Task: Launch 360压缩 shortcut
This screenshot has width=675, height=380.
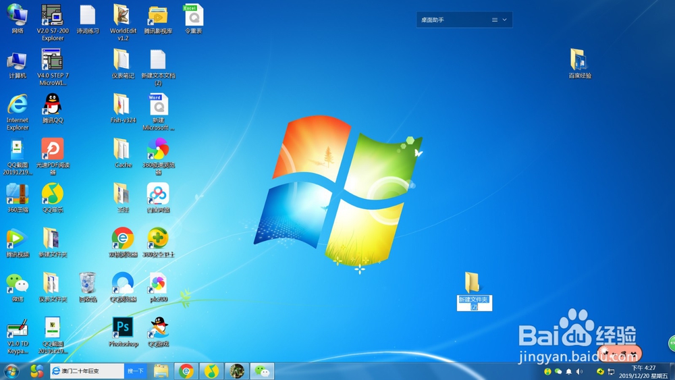Action: [x=18, y=198]
